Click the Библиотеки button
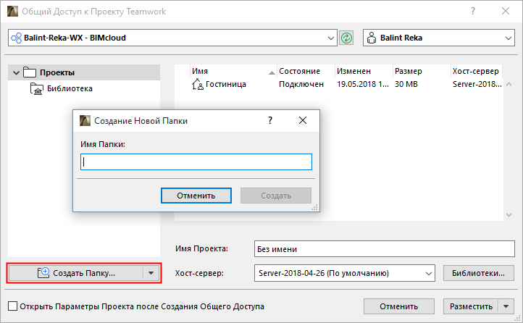The height and width of the screenshot is (323, 523). [x=478, y=274]
